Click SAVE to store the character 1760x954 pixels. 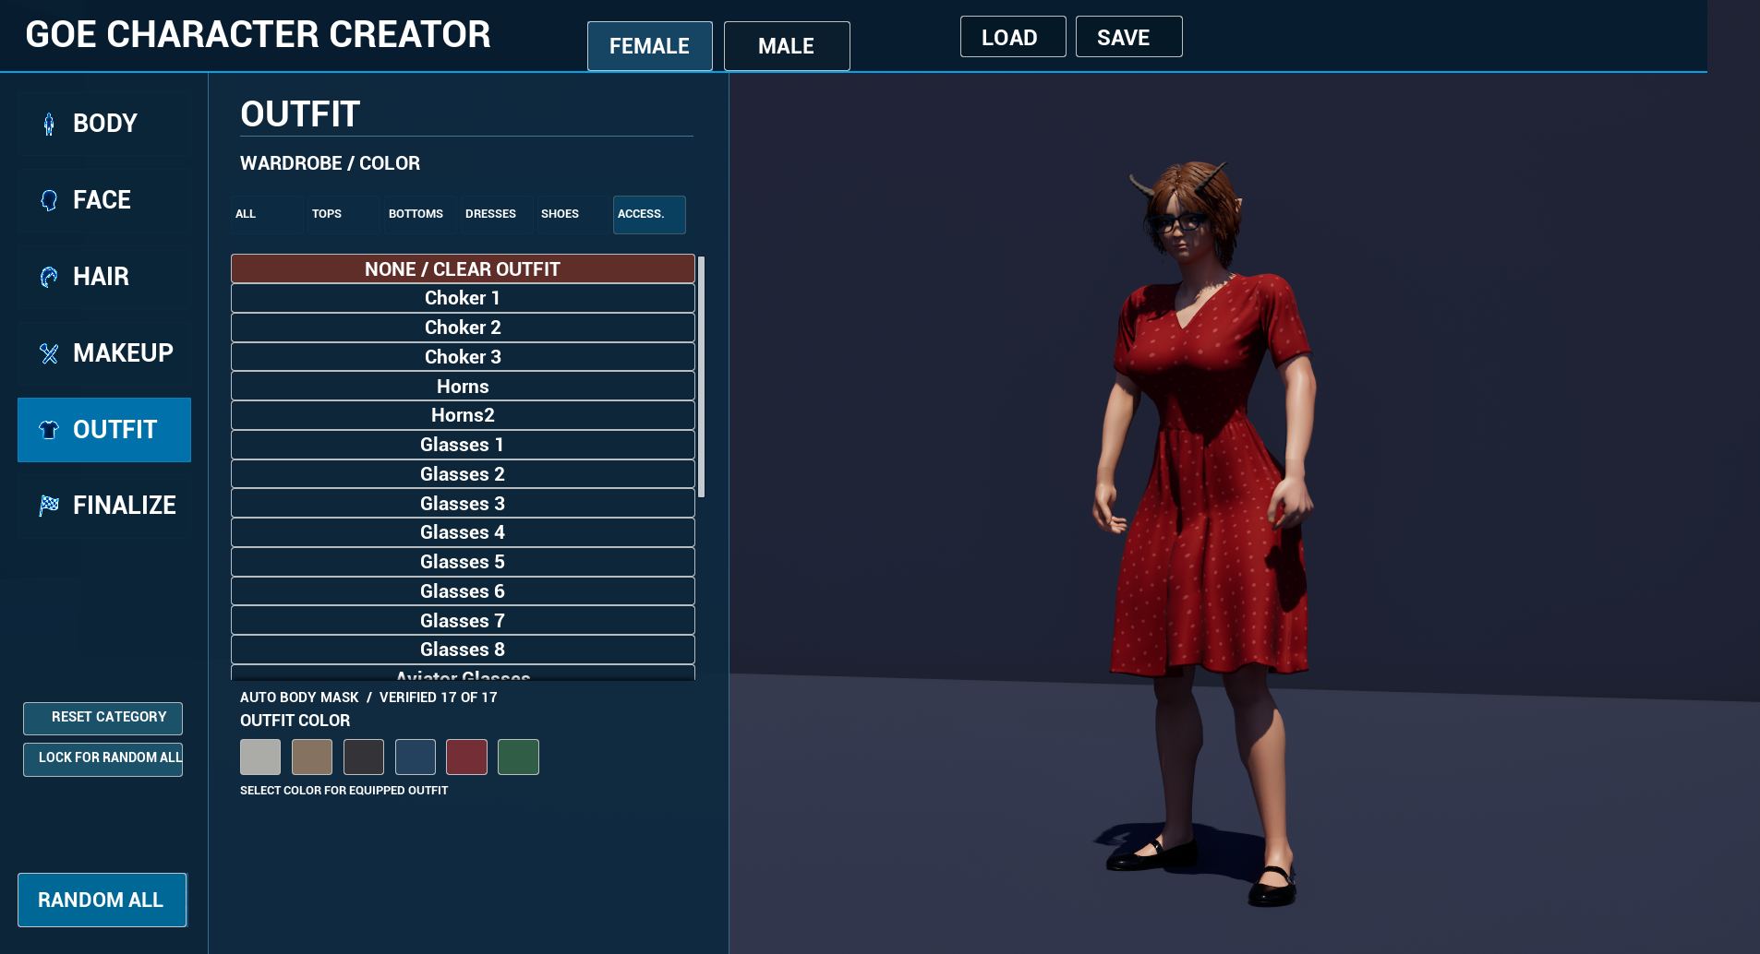[1128, 37]
